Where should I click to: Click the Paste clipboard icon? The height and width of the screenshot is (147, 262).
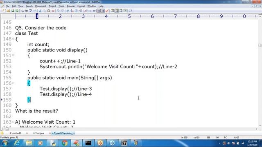pos(49,11)
